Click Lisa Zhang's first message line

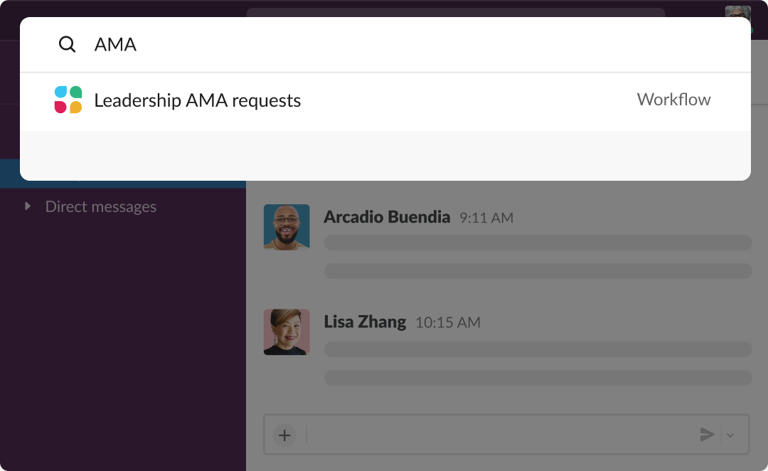point(538,349)
